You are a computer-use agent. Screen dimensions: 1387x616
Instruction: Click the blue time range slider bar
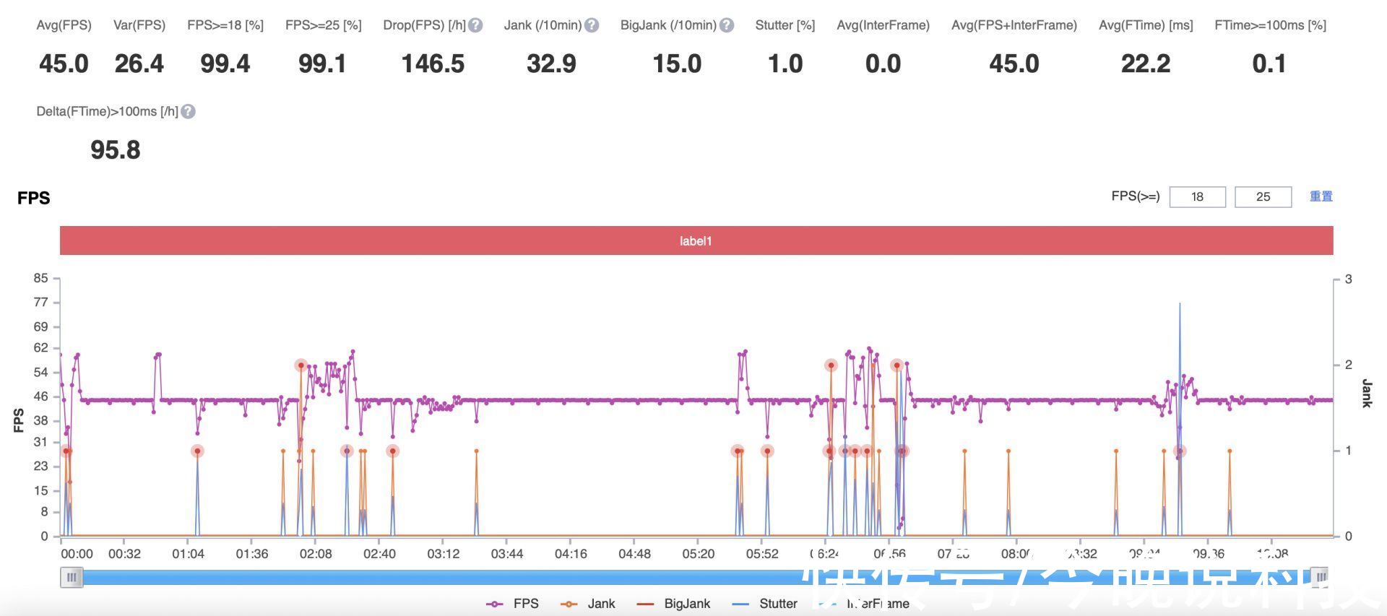point(696,577)
